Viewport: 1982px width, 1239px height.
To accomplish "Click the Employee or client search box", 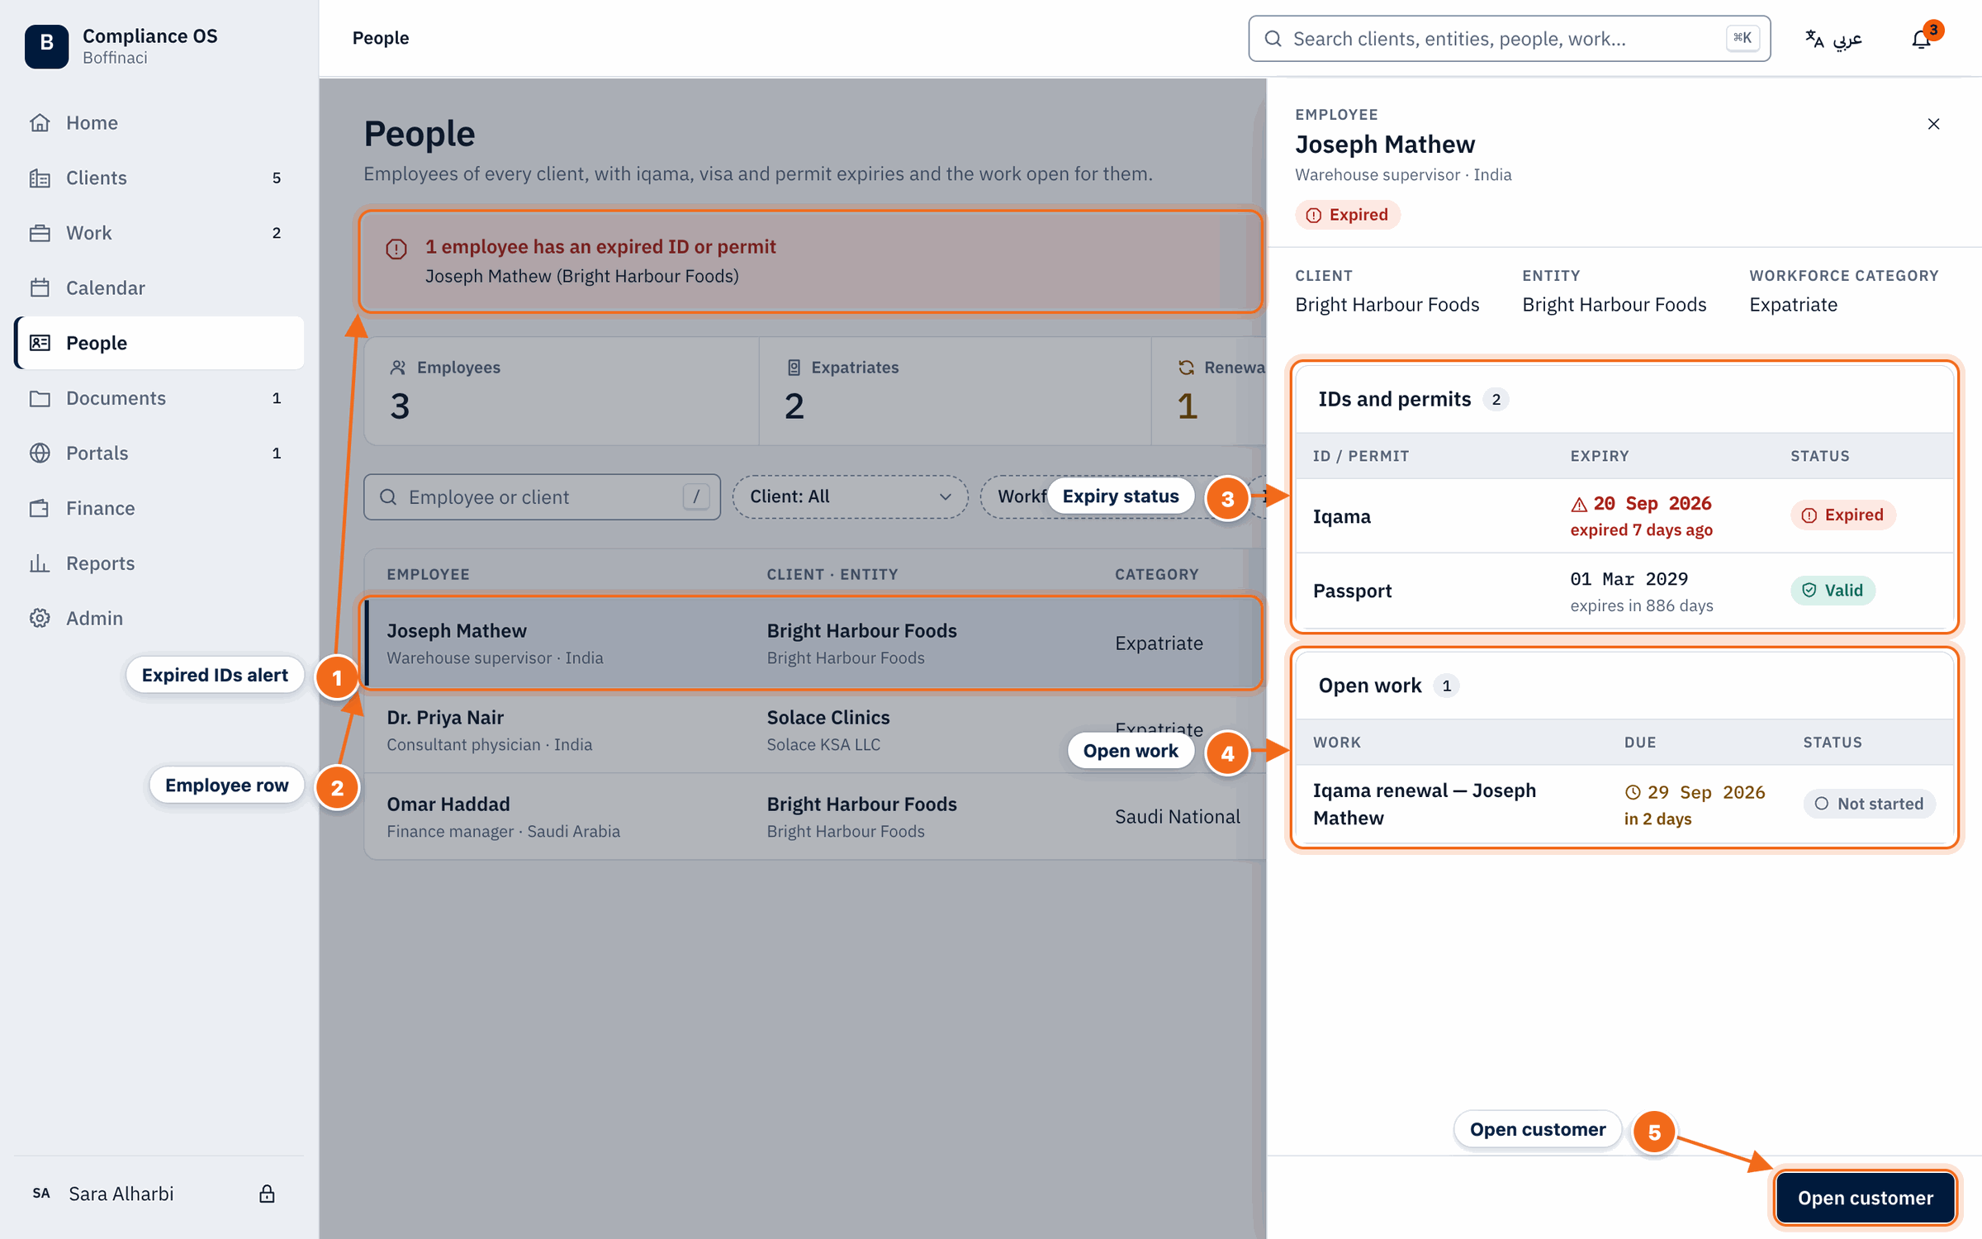I will click(542, 496).
